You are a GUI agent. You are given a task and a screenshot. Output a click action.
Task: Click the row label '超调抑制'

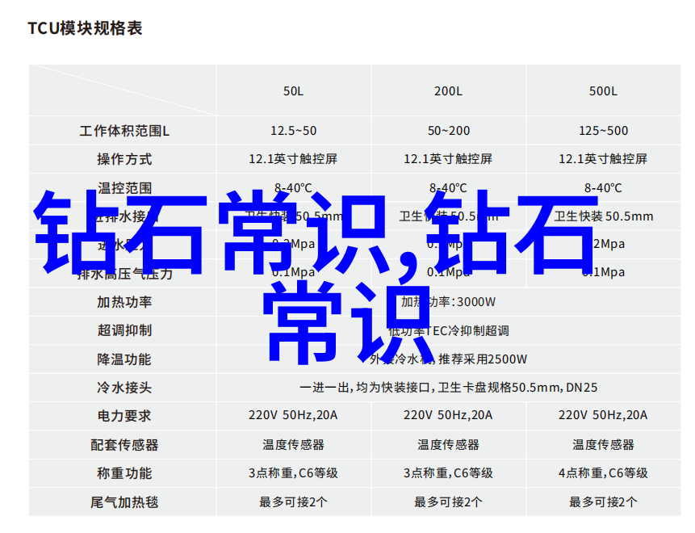(x=124, y=330)
